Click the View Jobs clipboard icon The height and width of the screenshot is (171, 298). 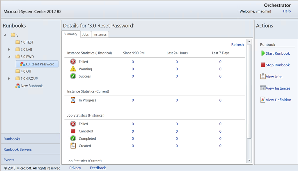(x=263, y=76)
